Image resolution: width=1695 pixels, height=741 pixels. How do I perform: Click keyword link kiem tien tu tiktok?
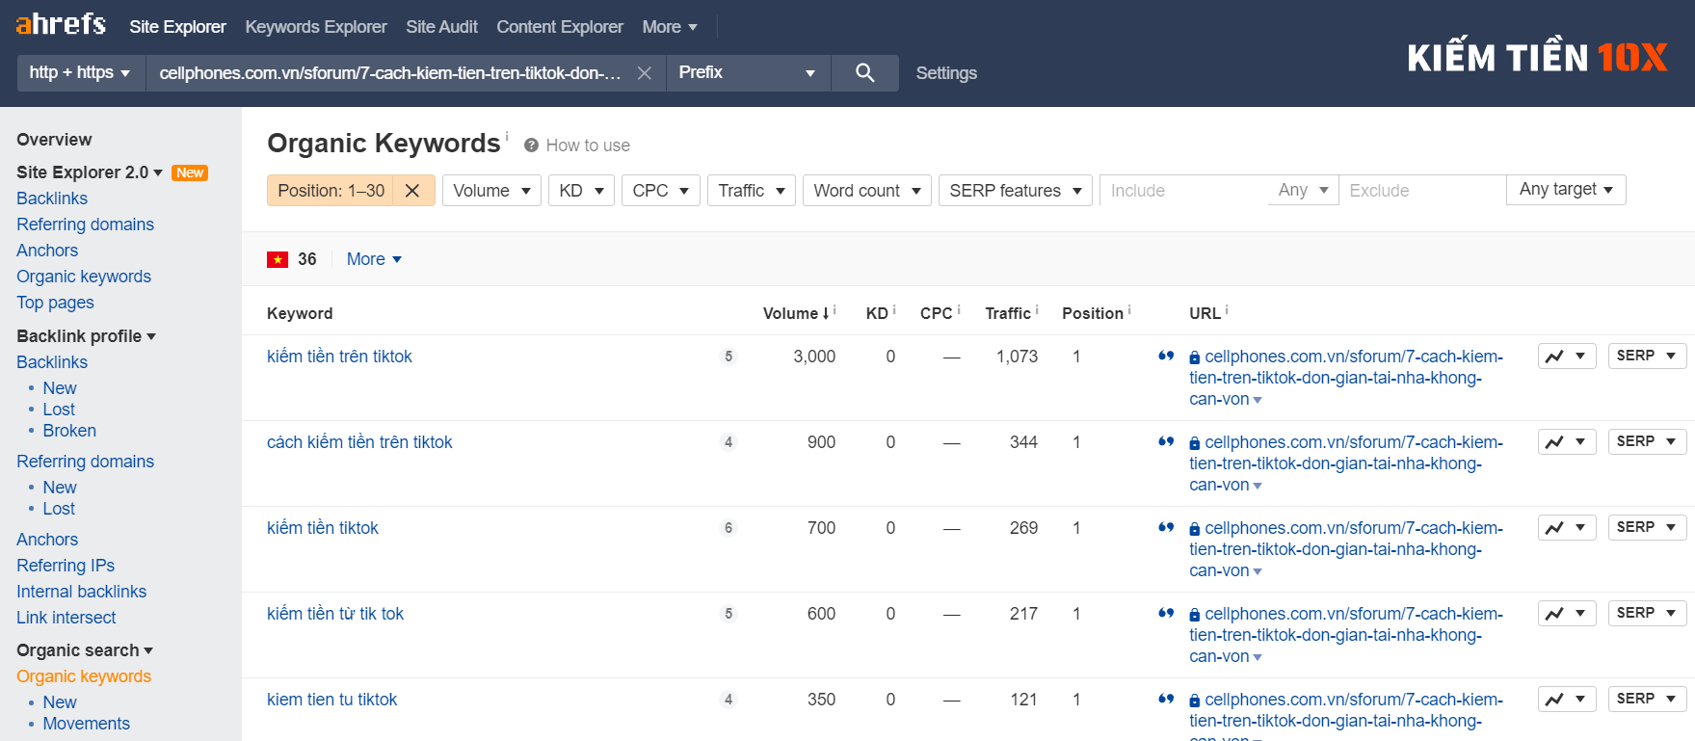[x=331, y=700]
